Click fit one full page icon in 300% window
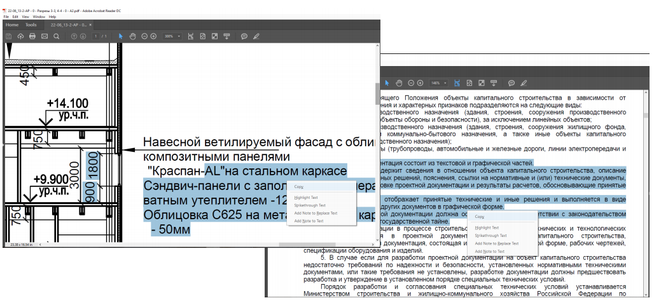654x305 pixels. tap(203, 36)
